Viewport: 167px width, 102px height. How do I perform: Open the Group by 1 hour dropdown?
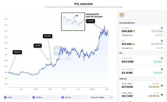(101, 97)
